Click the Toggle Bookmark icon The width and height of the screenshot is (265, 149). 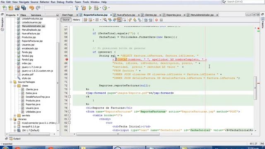[x=140, y=20]
